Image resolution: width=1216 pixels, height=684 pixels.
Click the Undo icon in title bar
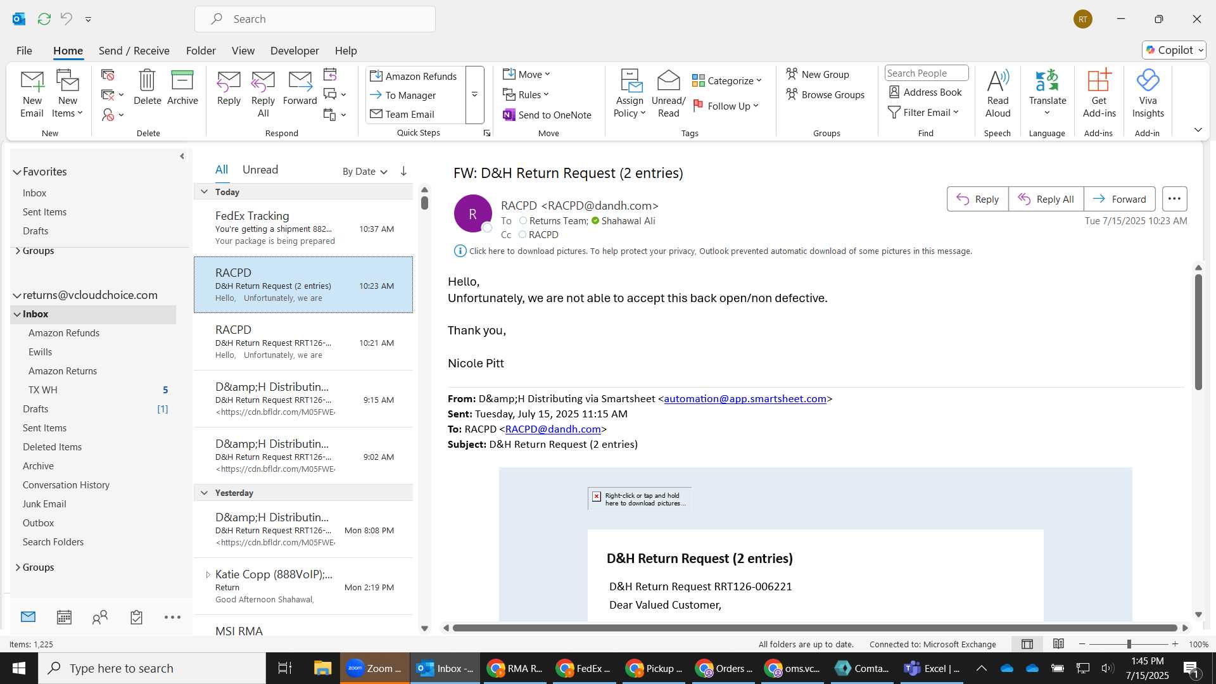(66, 19)
